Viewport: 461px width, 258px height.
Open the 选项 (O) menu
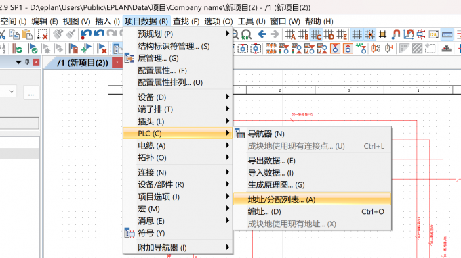coord(218,21)
